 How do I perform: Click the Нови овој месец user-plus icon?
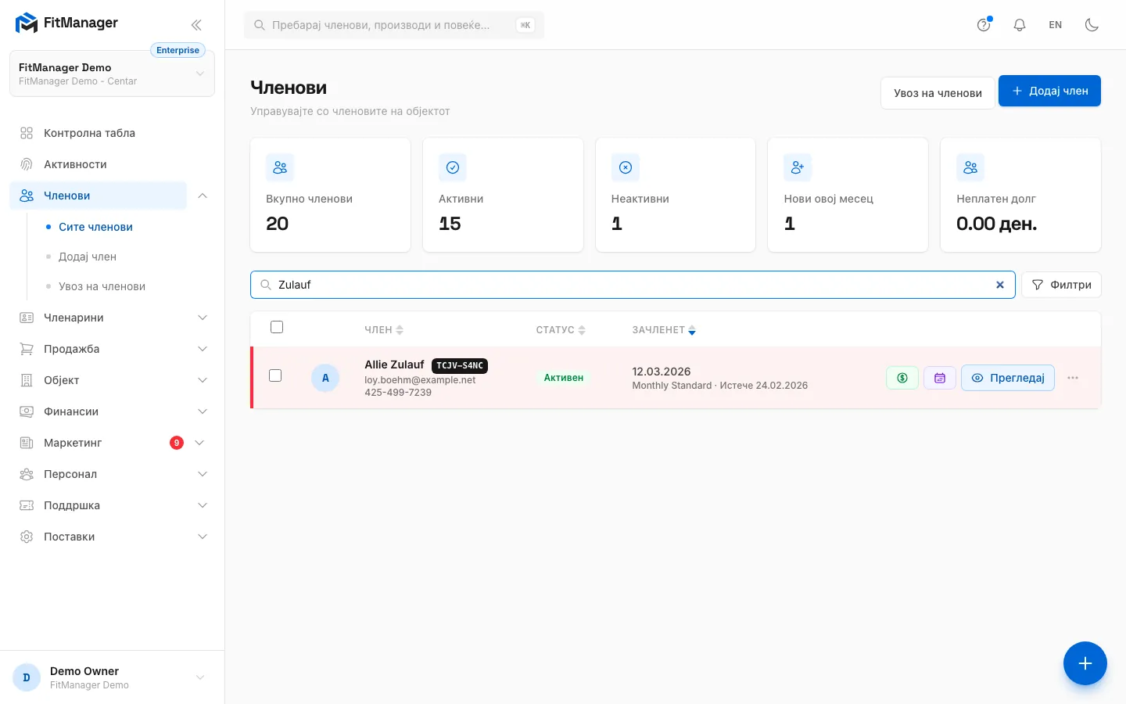click(x=798, y=167)
